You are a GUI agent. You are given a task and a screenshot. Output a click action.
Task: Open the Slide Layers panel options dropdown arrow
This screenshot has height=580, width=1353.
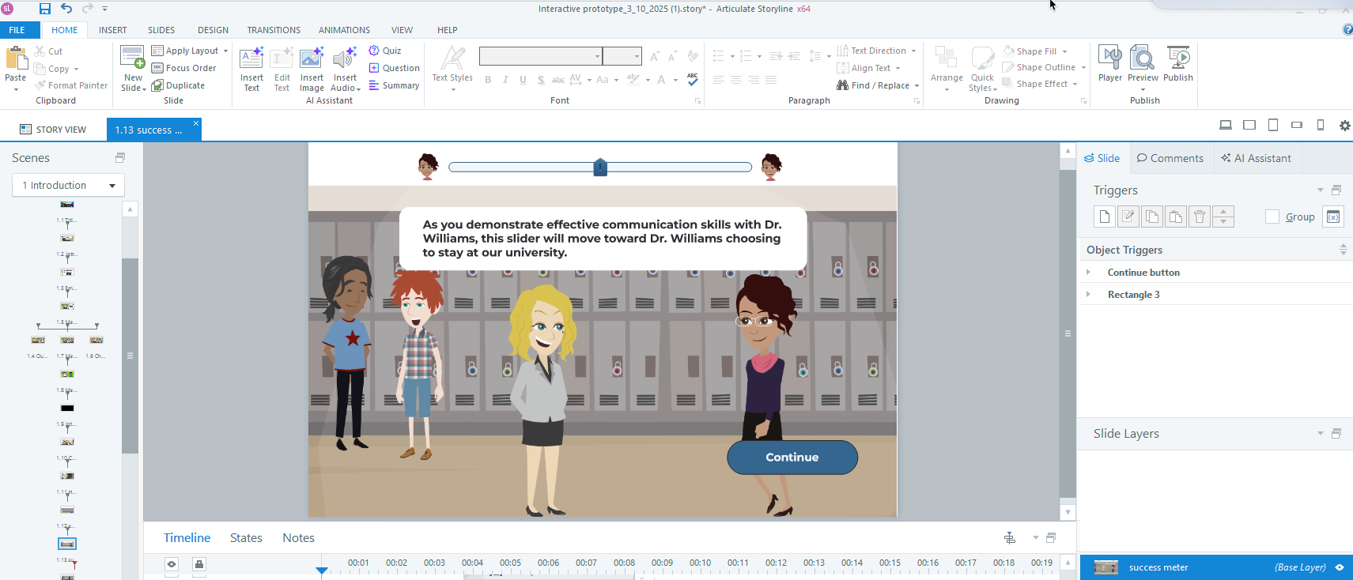1320,433
